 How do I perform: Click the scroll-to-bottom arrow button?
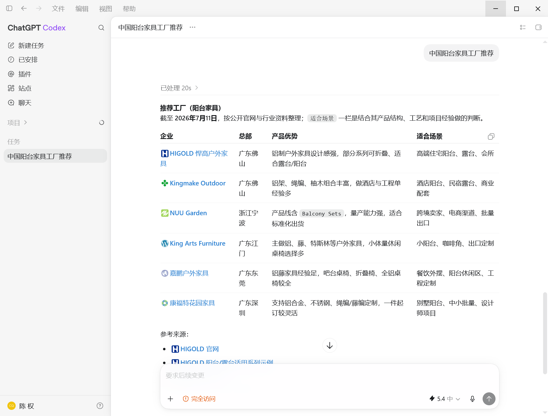(330, 345)
